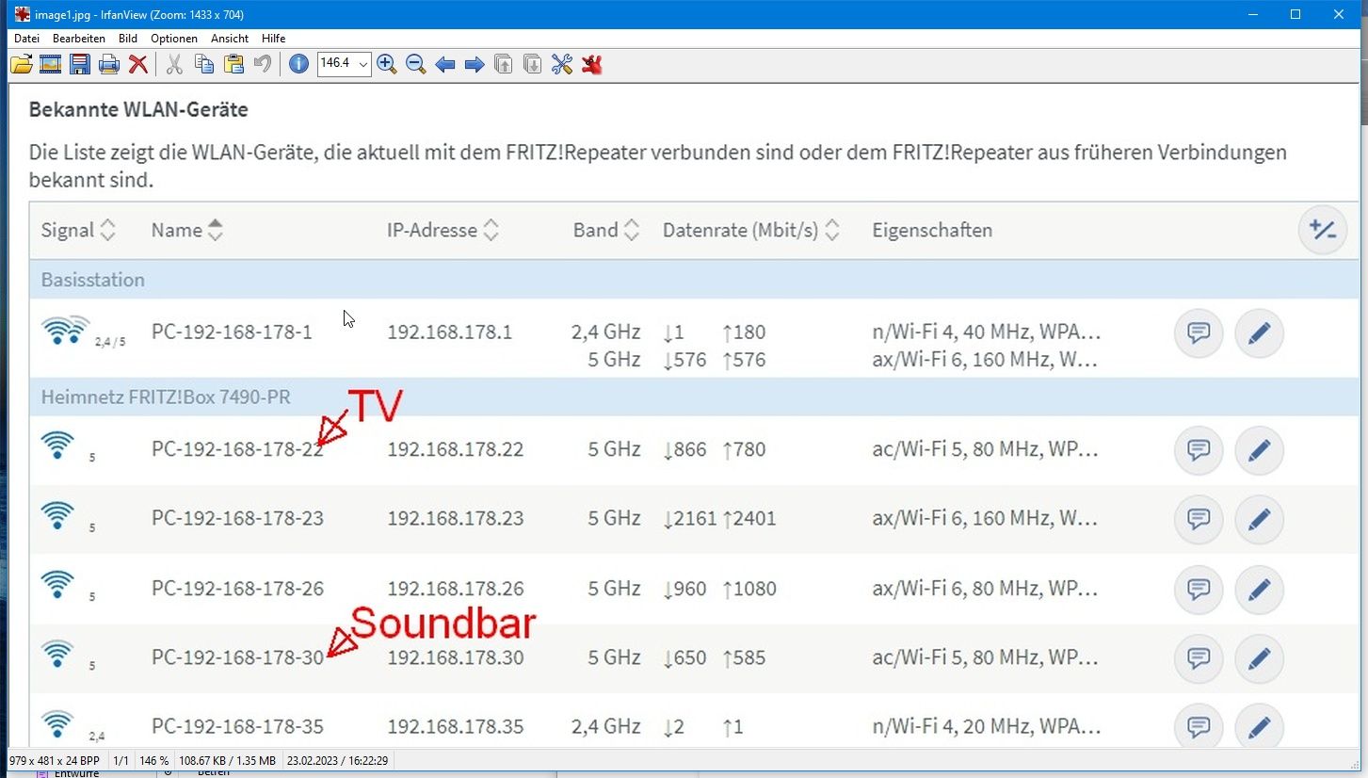Screen dimensions: 1368x778
Task: Click status bar file size 108.67 KB / 1.35 MB
Action: coord(227,760)
